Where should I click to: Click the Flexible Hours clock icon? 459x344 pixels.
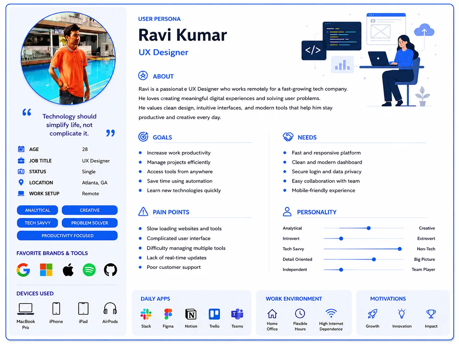pos(300,314)
